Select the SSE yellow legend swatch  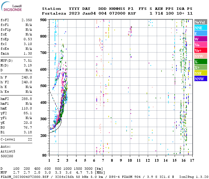click(x=201, y=73)
